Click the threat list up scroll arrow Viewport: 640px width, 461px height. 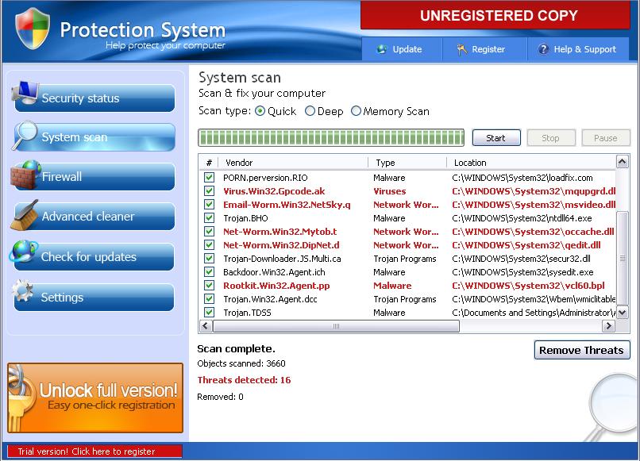click(x=622, y=162)
